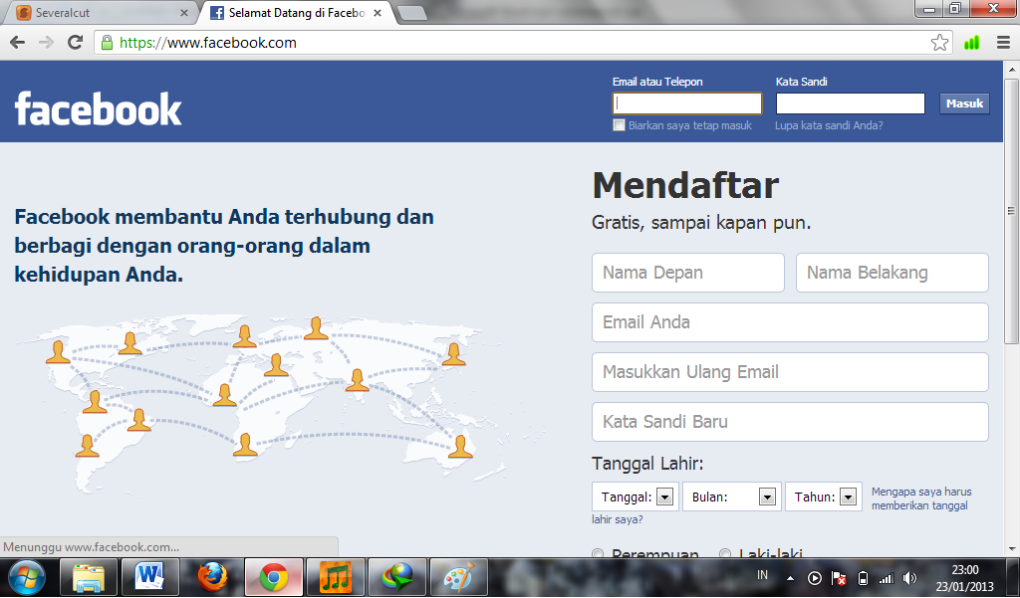Click the battery tray icon

[863, 578]
